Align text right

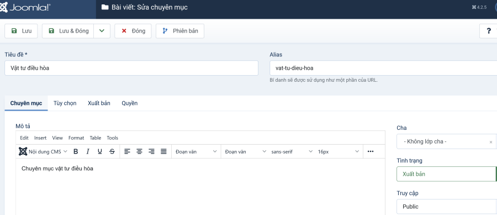pos(151,151)
